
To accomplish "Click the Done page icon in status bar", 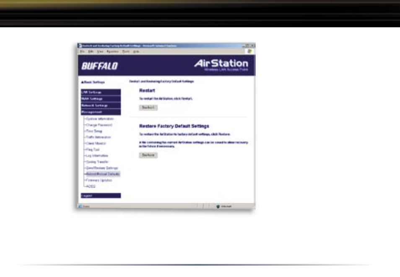I will pyautogui.click(x=81, y=206).
